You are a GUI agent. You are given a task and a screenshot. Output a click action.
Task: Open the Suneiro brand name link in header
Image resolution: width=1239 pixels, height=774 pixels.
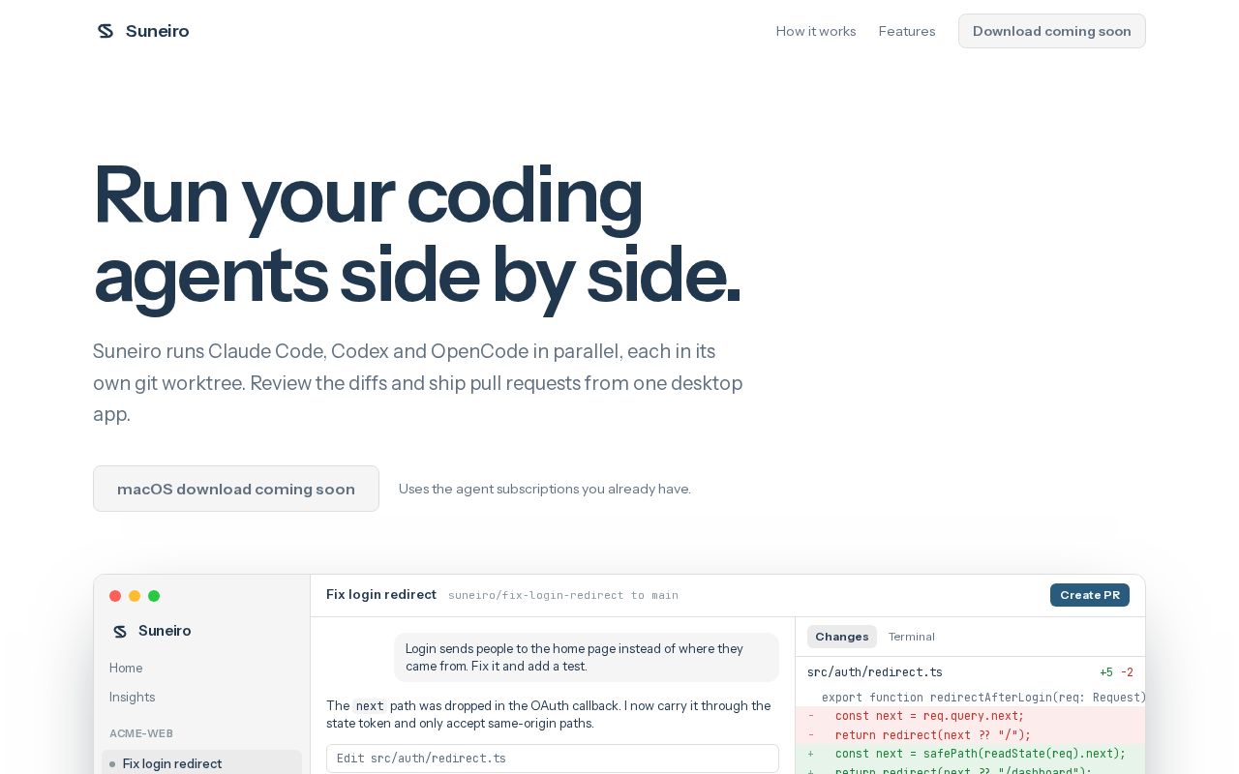[157, 31]
